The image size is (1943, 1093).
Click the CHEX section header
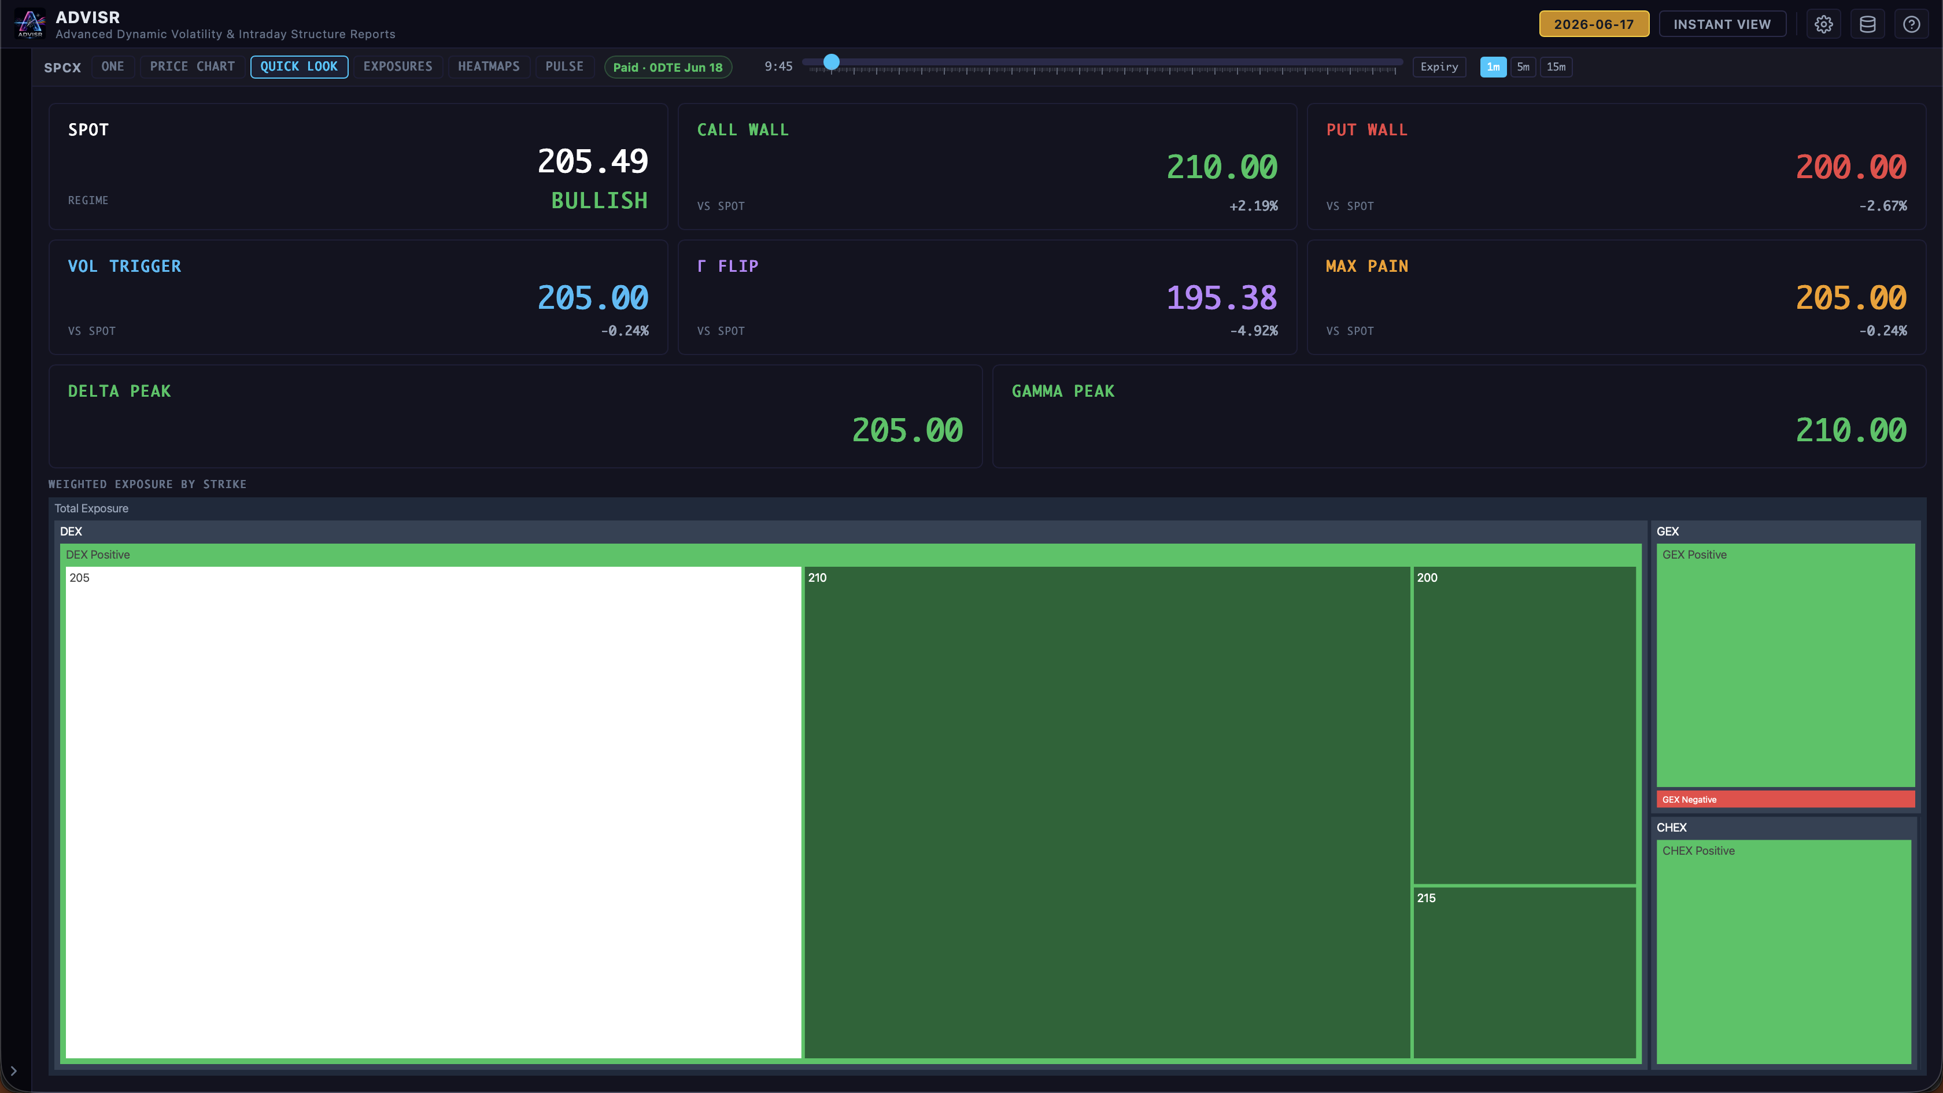tap(1784, 828)
